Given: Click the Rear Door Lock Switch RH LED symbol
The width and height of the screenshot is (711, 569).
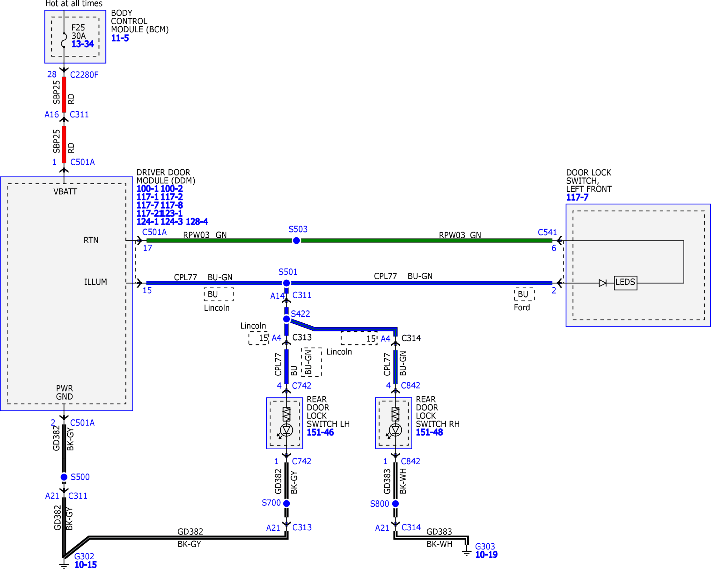Looking at the screenshot, I should (x=396, y=430).
